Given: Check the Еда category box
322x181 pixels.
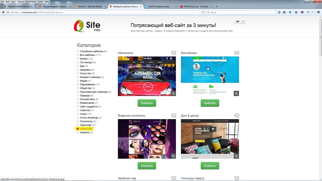Looking at the screenshot, I should coord(78,66).
